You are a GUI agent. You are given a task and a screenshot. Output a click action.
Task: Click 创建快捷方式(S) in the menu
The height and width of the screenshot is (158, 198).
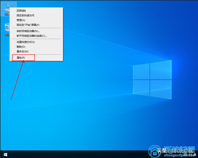(x=36, y=42)
